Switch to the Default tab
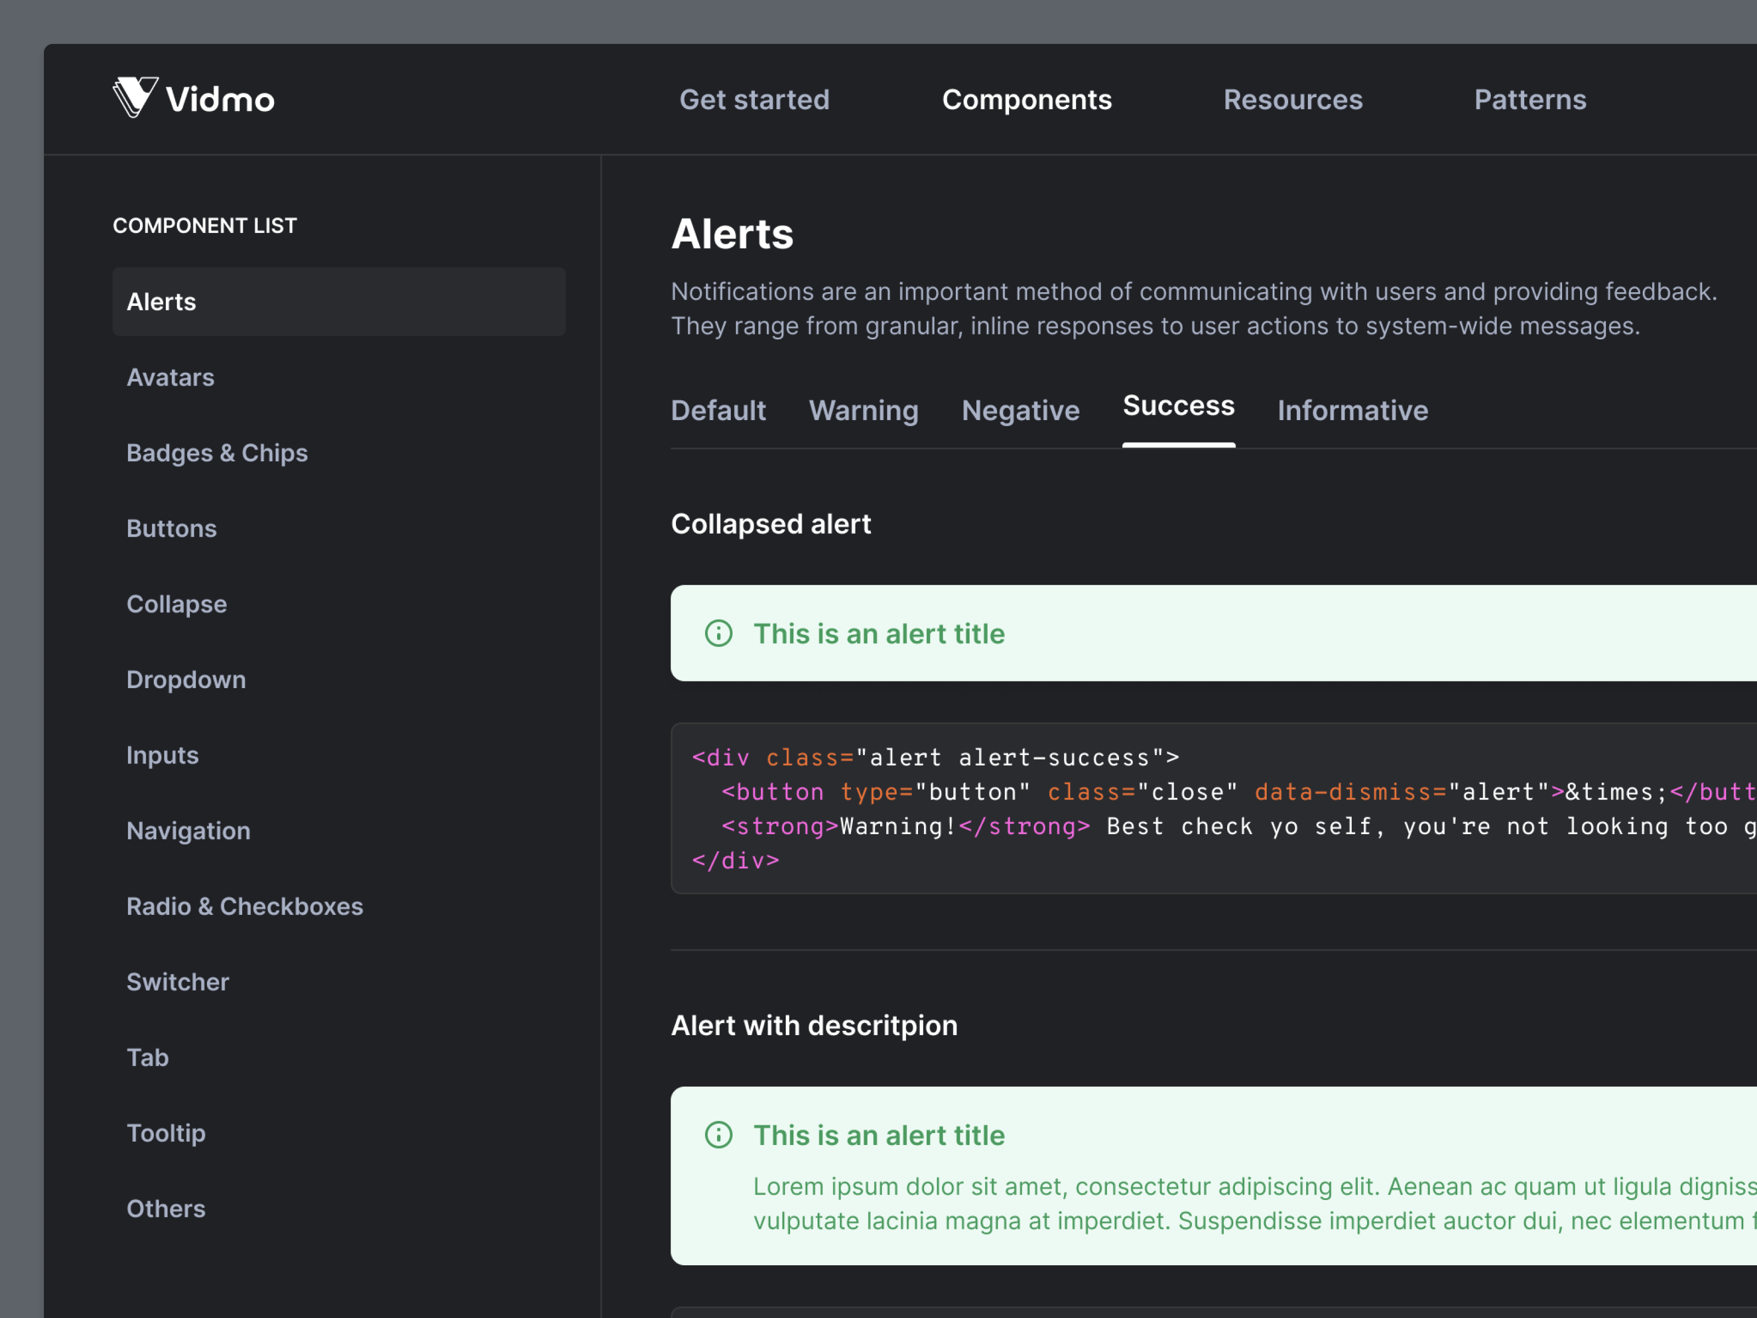This screenshot has width=1757, height=1318. click(717, 410)
